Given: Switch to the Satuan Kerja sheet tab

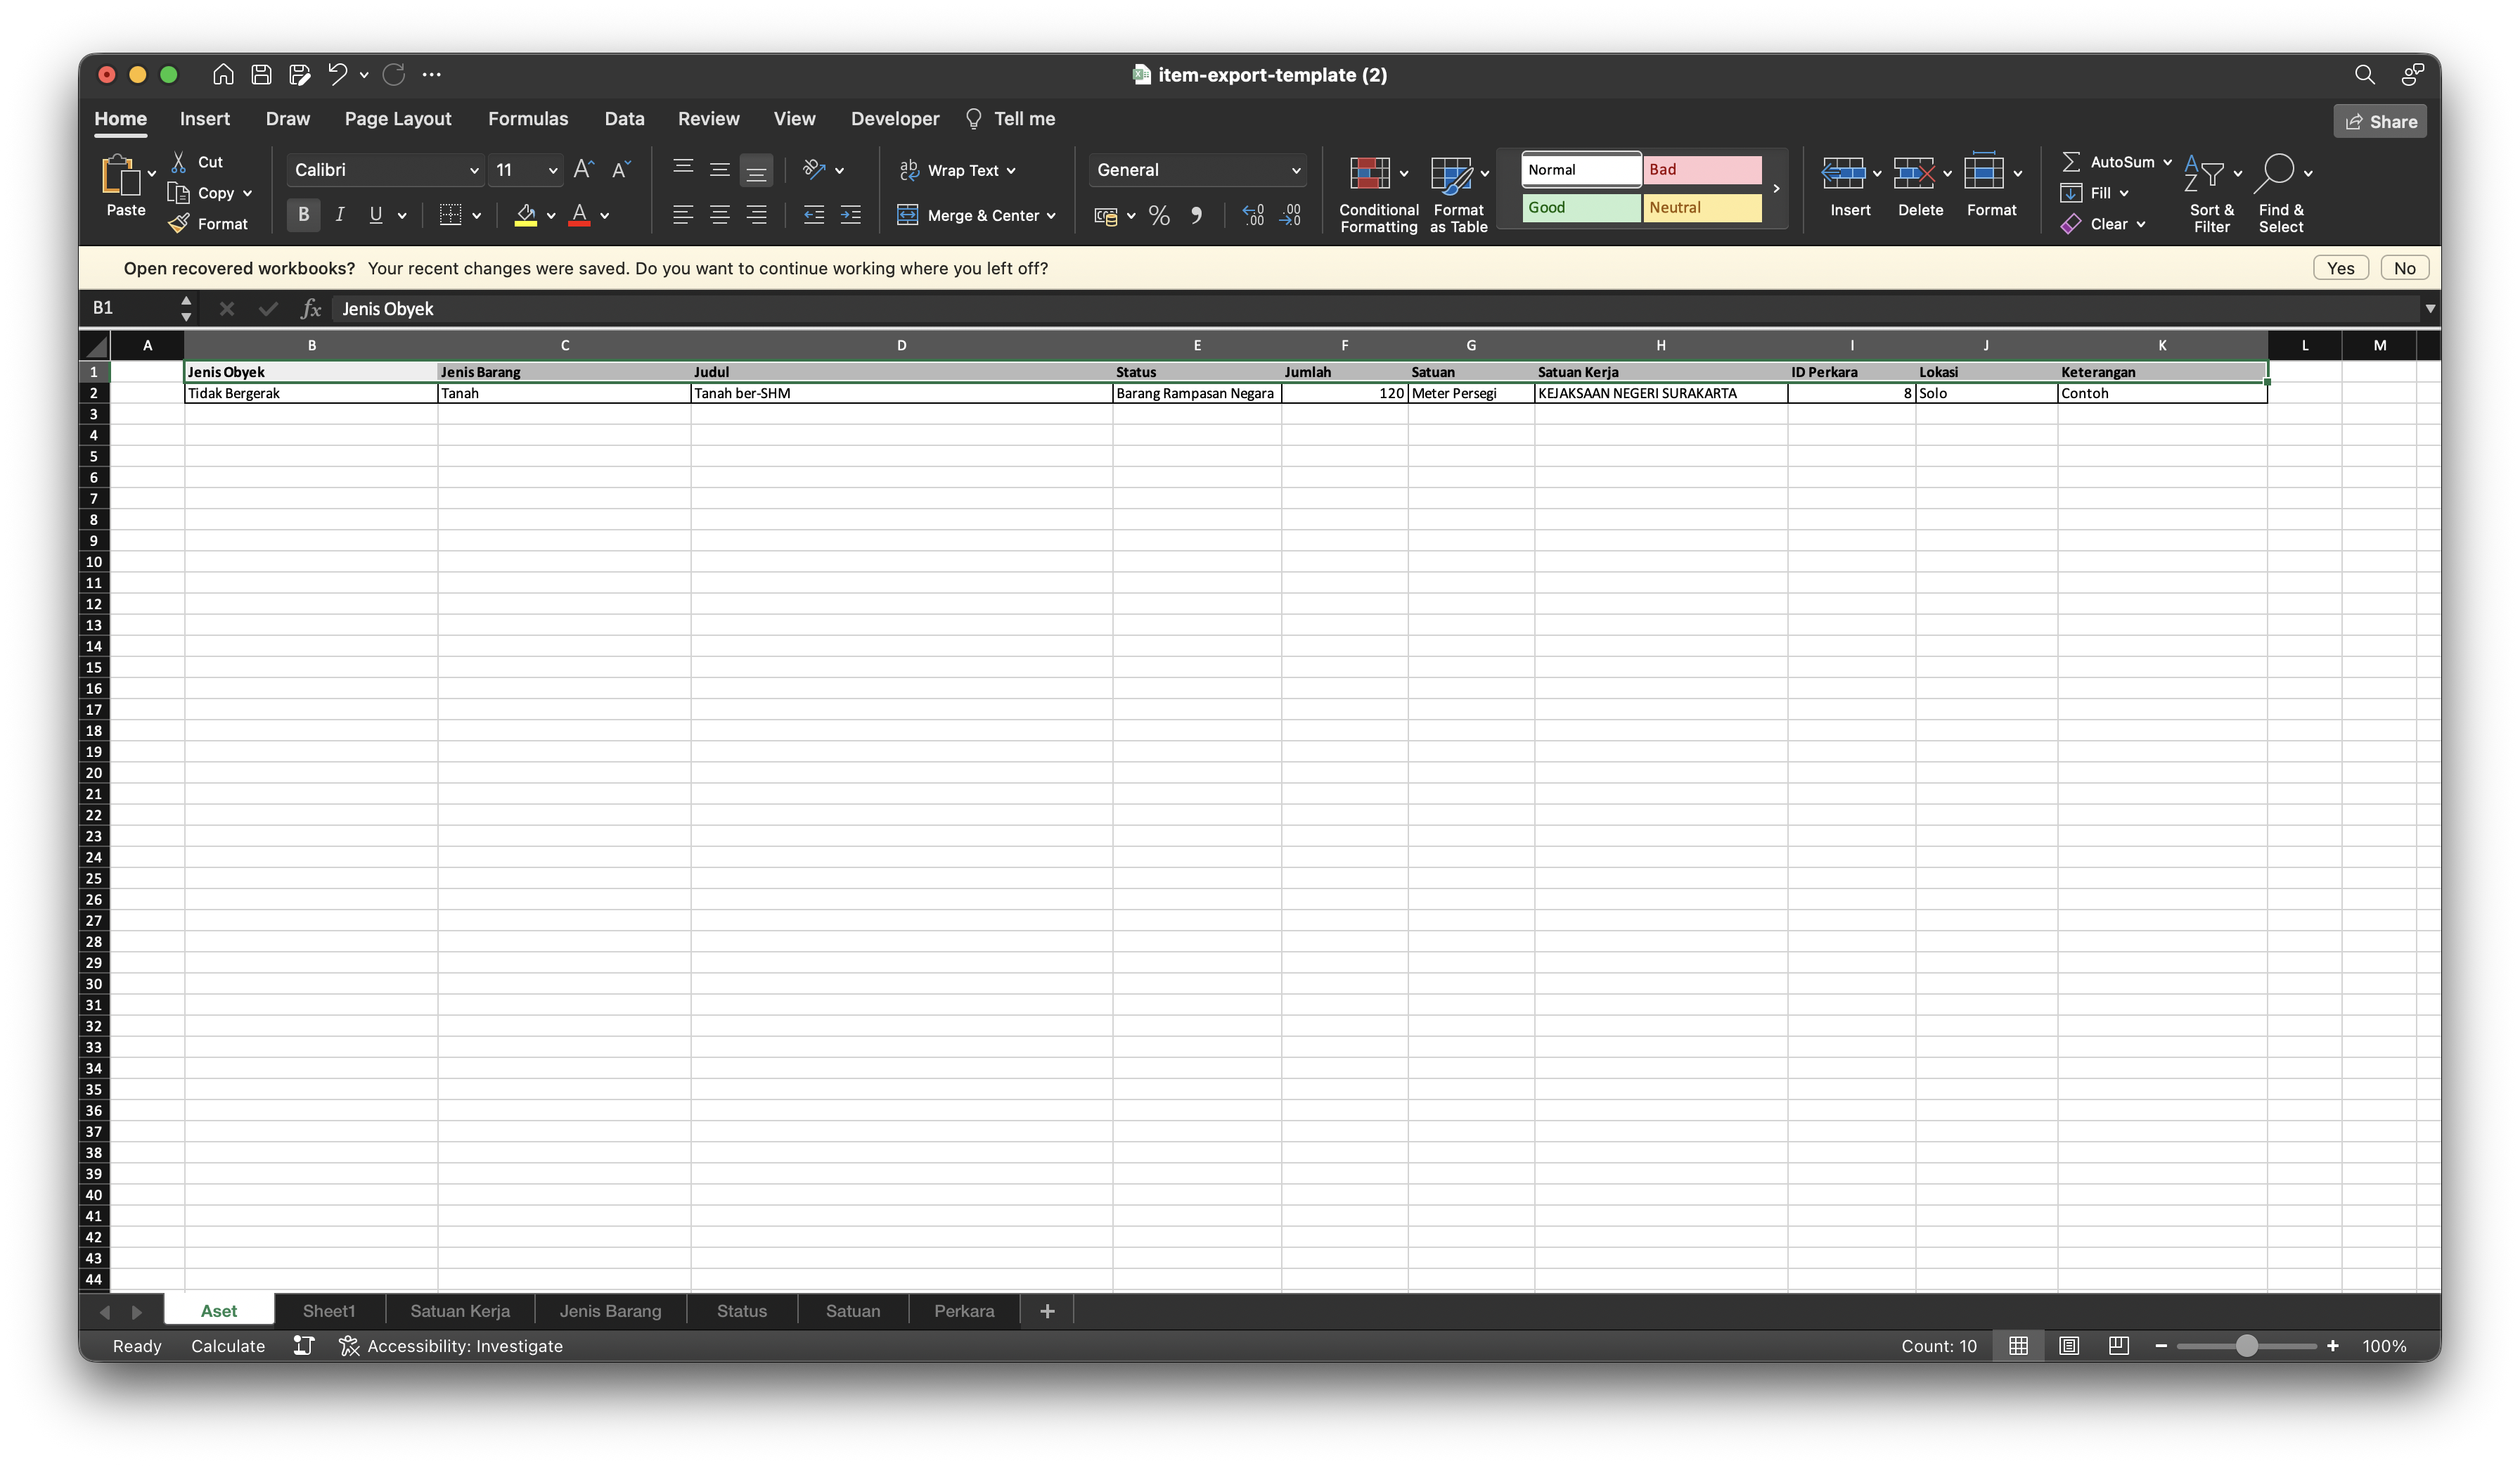Looking at the screenshot, I should pos(460,1311).
